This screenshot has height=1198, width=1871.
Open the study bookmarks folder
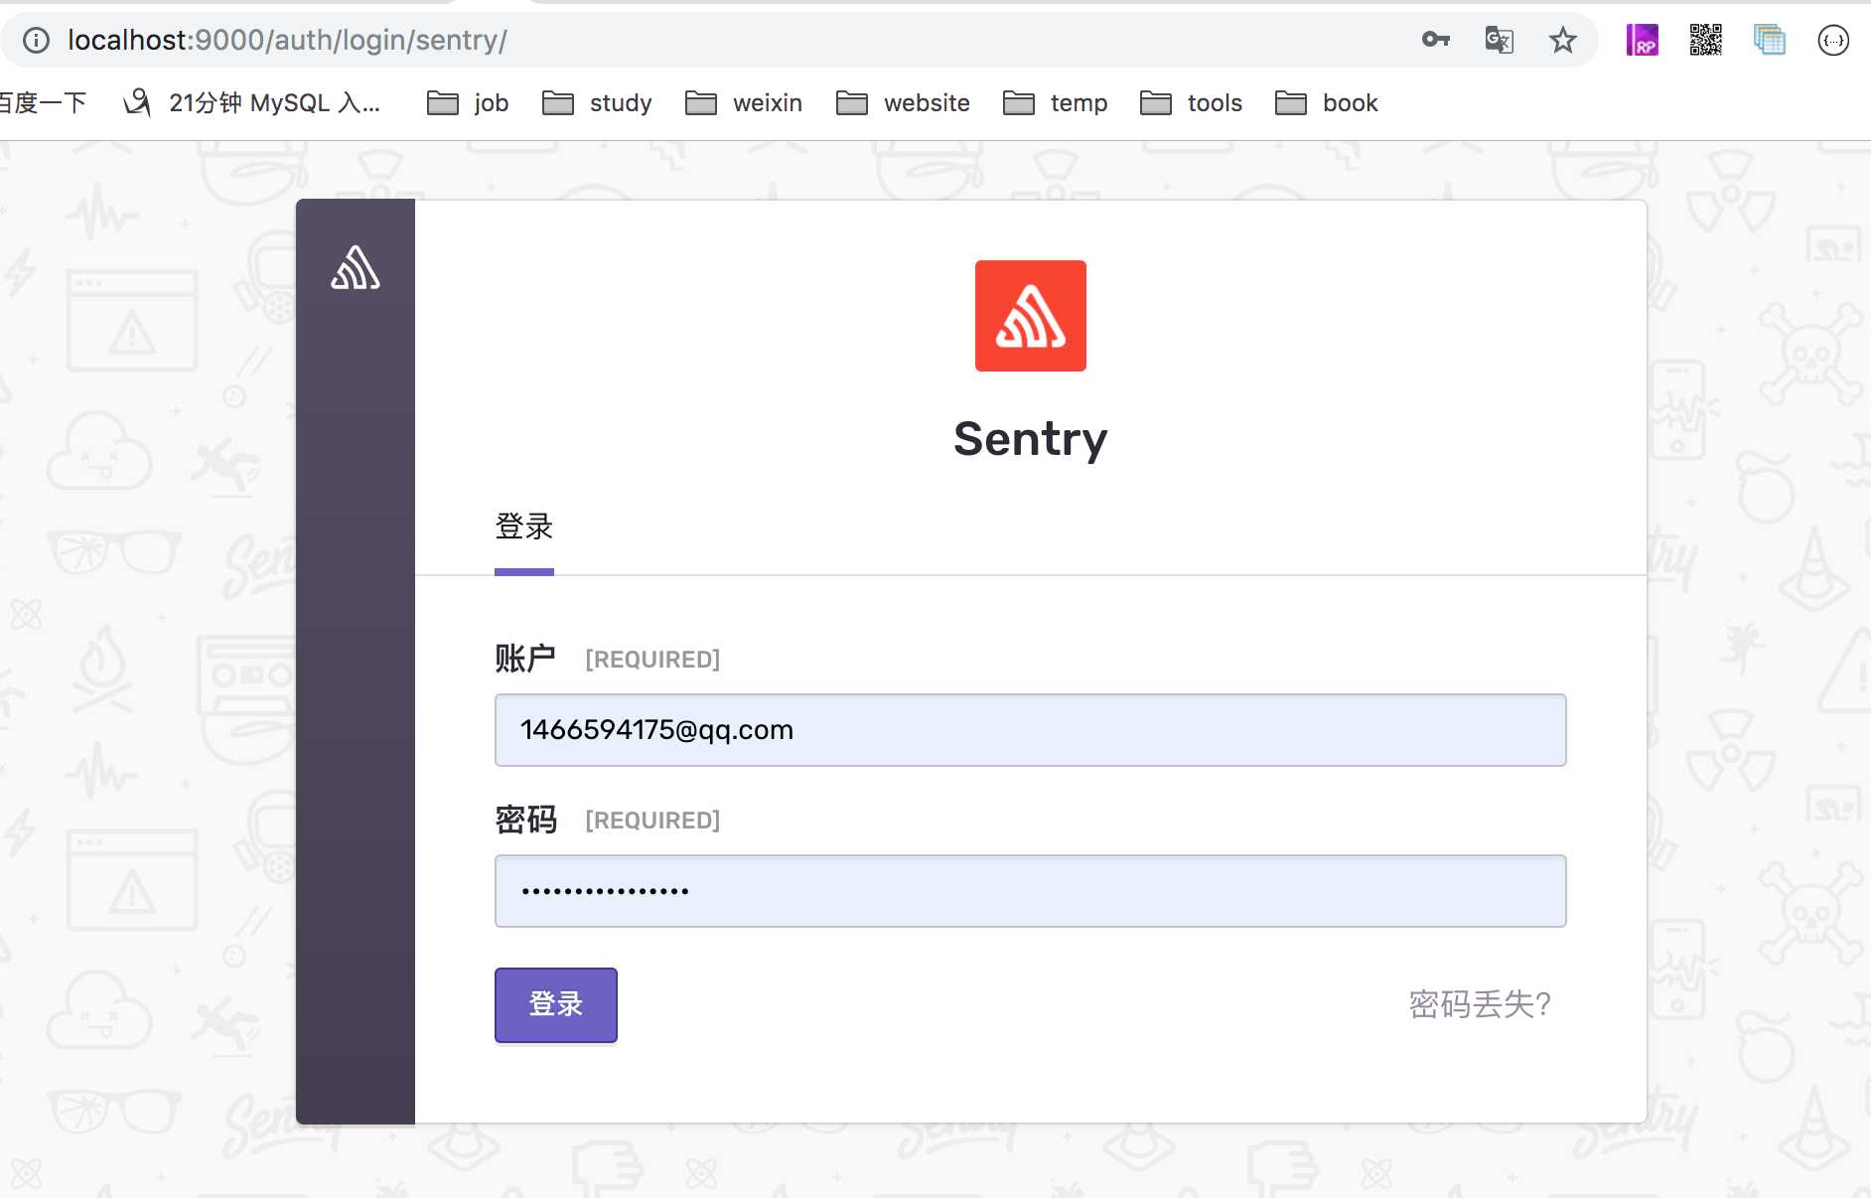coord(597,103)
